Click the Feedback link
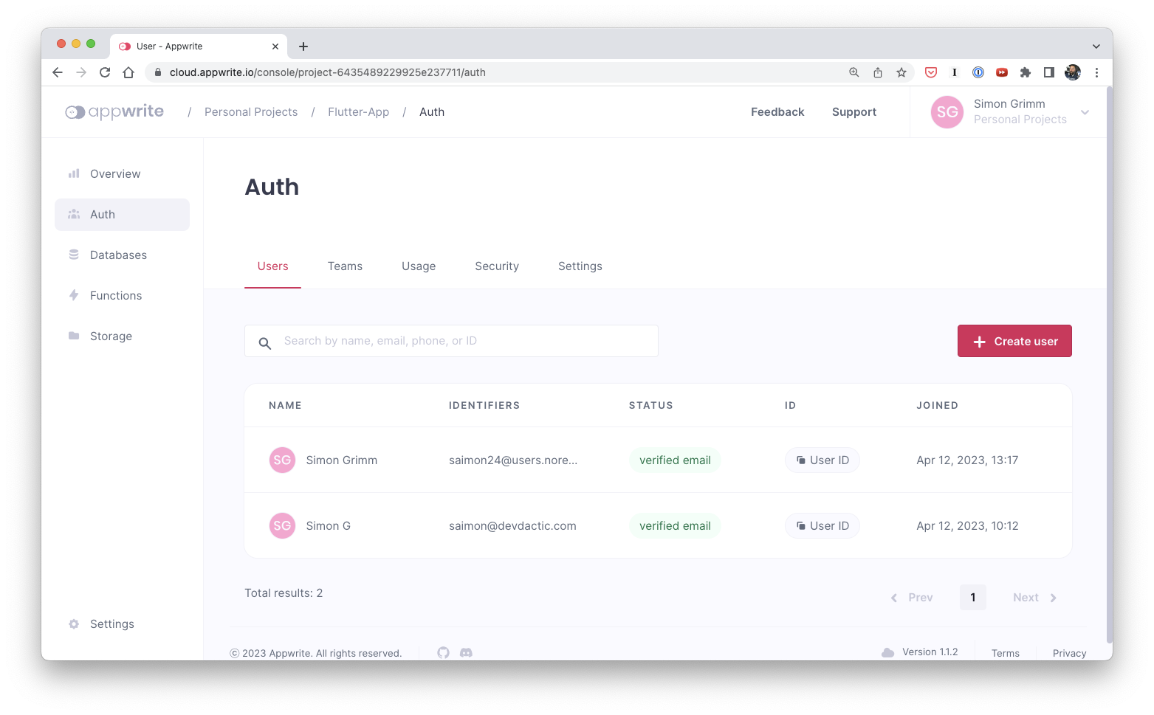This screenshot has width=1154, height=715. (x=777, y=112)
